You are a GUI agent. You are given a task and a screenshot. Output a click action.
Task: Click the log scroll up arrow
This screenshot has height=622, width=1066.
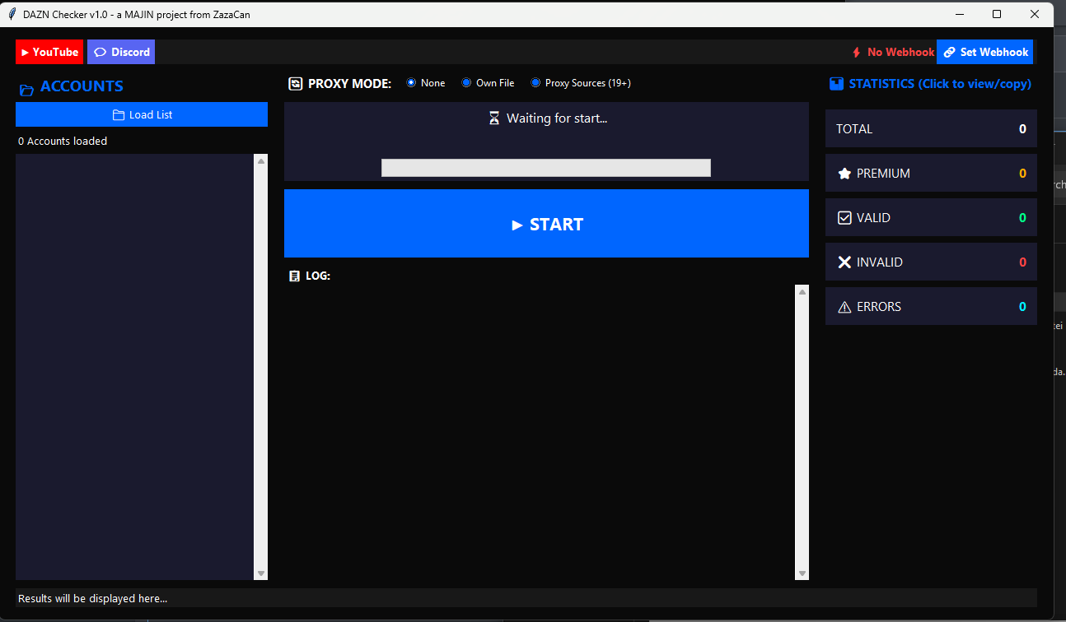(x=802, y=292)
